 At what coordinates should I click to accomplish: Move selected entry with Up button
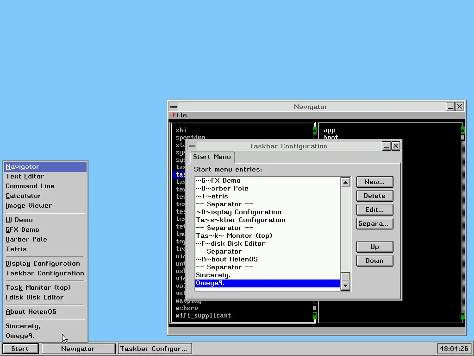374,247
